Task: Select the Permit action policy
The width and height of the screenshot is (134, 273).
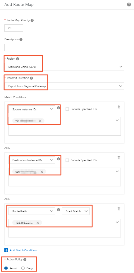Action: click(6, 268)
